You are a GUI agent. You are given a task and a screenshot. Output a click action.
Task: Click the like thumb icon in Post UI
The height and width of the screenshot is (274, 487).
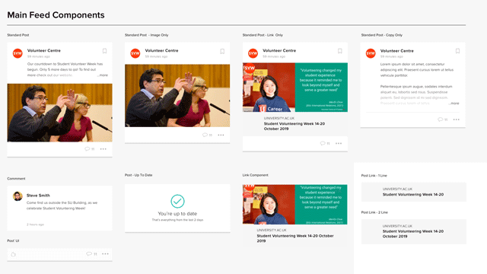coord(14,254)
